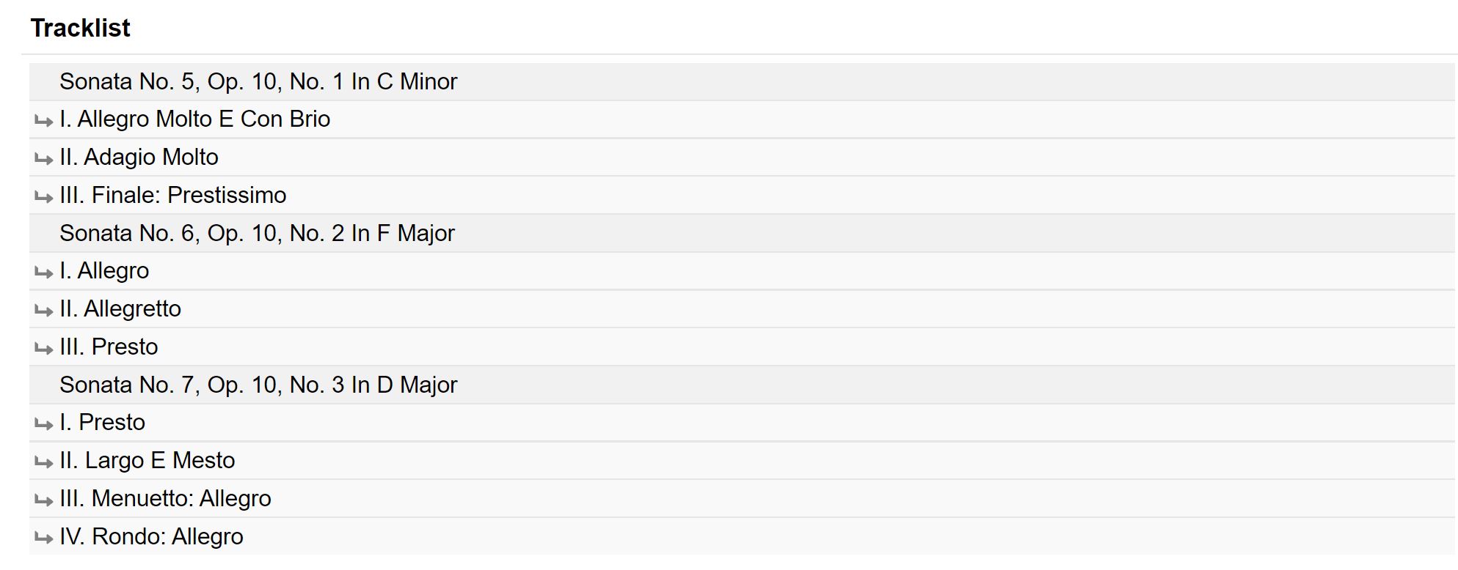Select the III. Menuetto: Allegro track
The width and height of the screenshot is (1458, 570).
165,498
